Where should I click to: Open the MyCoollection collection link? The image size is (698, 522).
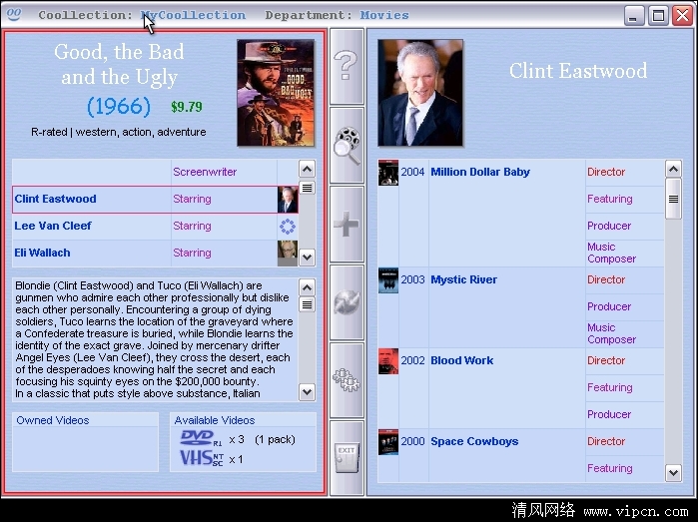[193, 15]
